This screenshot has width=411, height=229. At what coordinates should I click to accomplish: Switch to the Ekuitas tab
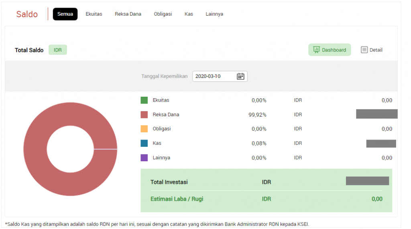coord(94,14)
